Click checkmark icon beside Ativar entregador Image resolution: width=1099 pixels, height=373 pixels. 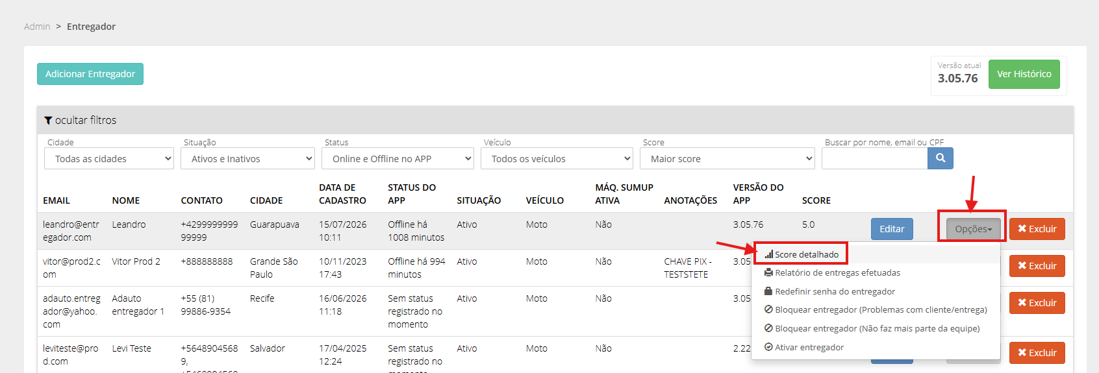point(769,347)
